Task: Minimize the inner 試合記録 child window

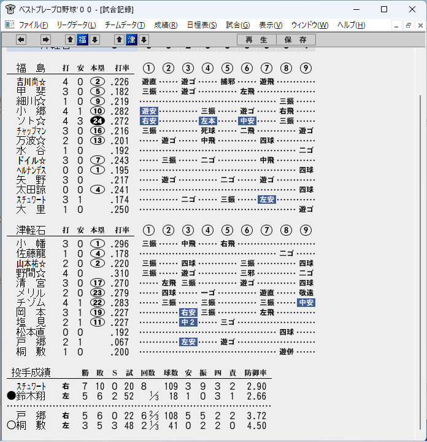Action: 396,26
